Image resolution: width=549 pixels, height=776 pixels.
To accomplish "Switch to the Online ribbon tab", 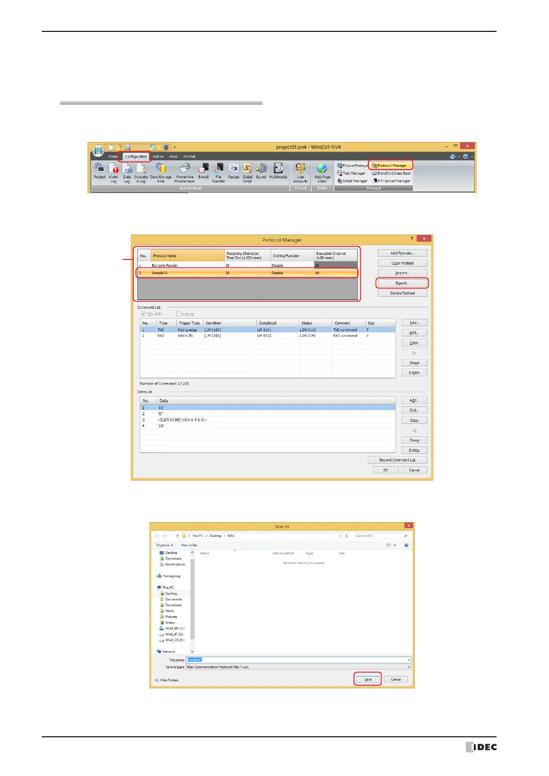I will coord(158,157).
